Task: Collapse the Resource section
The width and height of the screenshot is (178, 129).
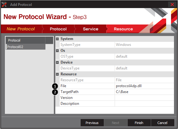Action: 57,74
